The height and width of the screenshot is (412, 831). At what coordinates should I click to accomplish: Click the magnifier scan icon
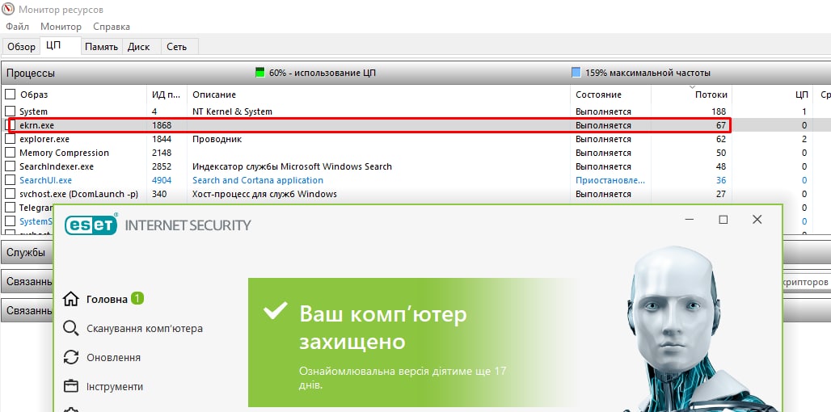(x=70, y=328)
